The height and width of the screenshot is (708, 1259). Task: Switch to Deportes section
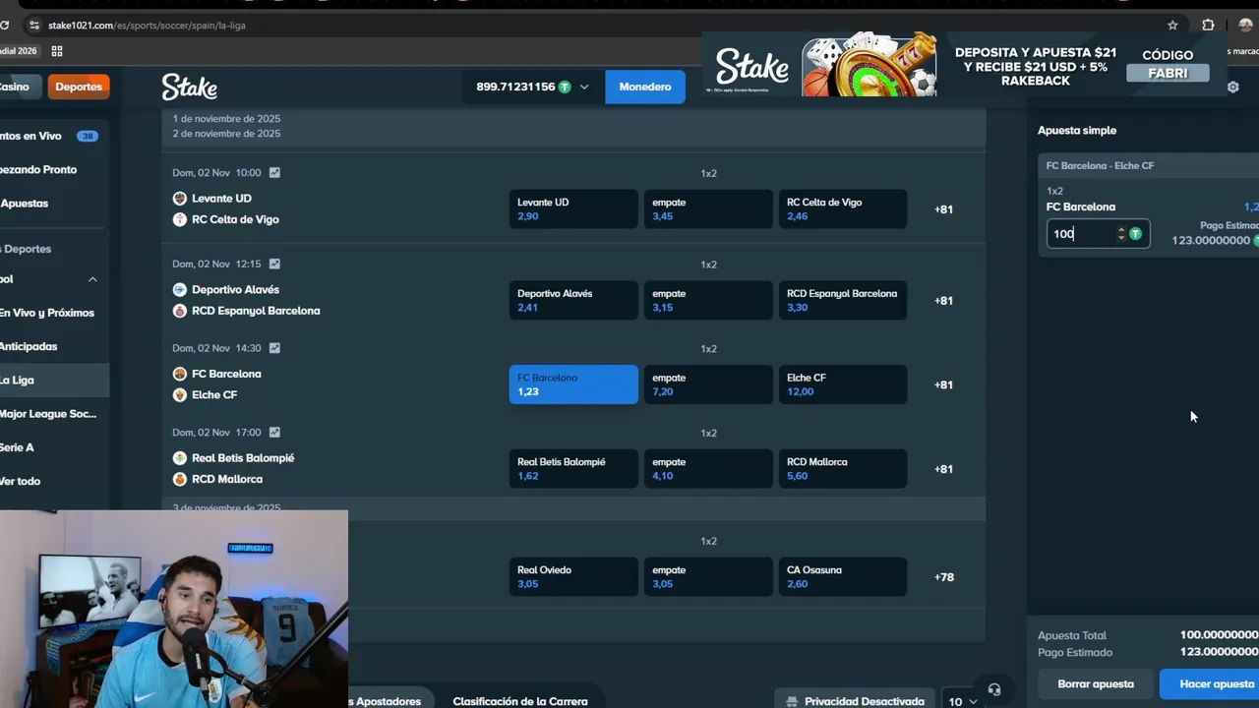78,87
